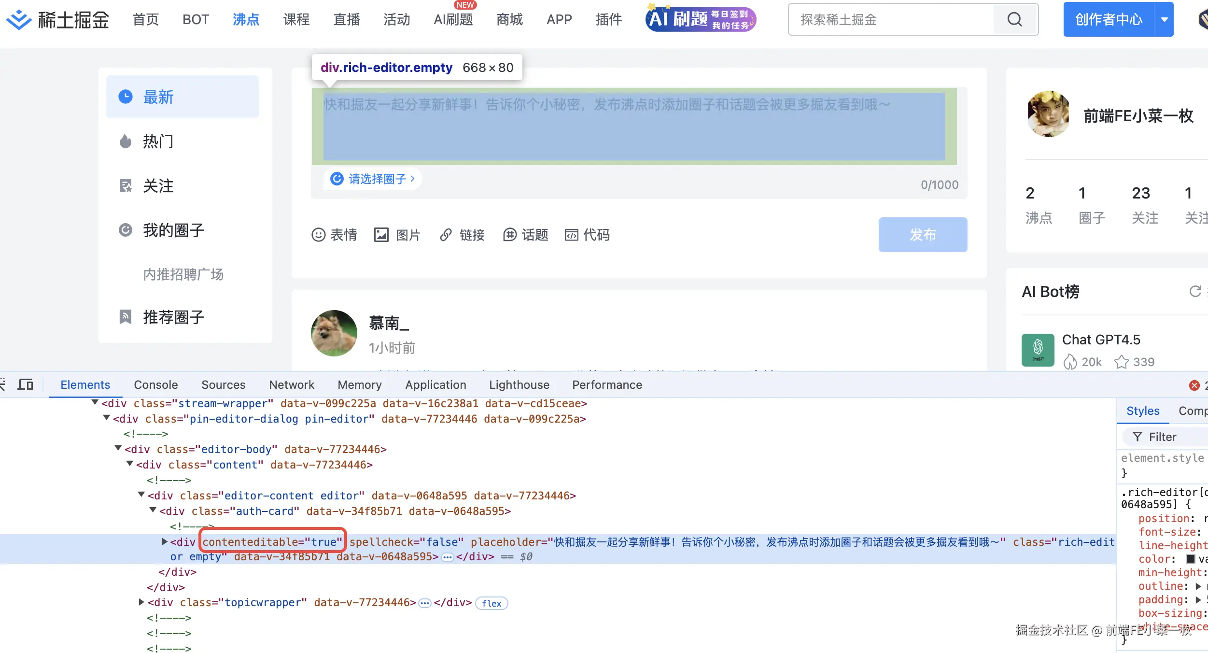Select 请选择圈子 circle chooser link
Viewport: 1208px width, 653px height.
[377, 179]
